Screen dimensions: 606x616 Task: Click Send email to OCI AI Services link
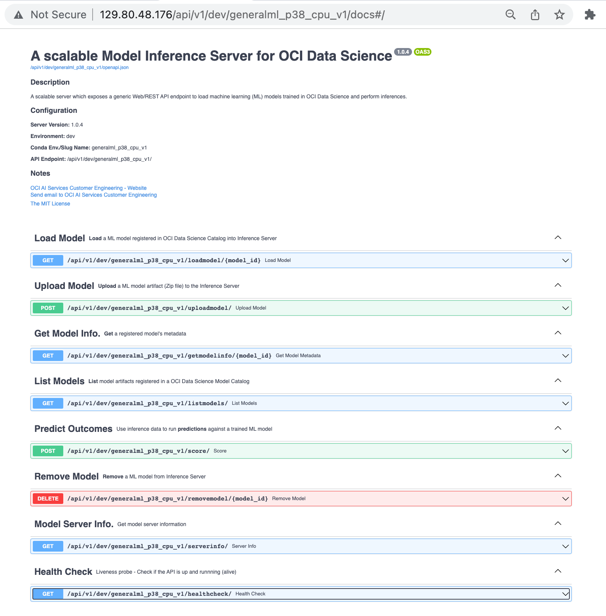[x=93, y=195]
